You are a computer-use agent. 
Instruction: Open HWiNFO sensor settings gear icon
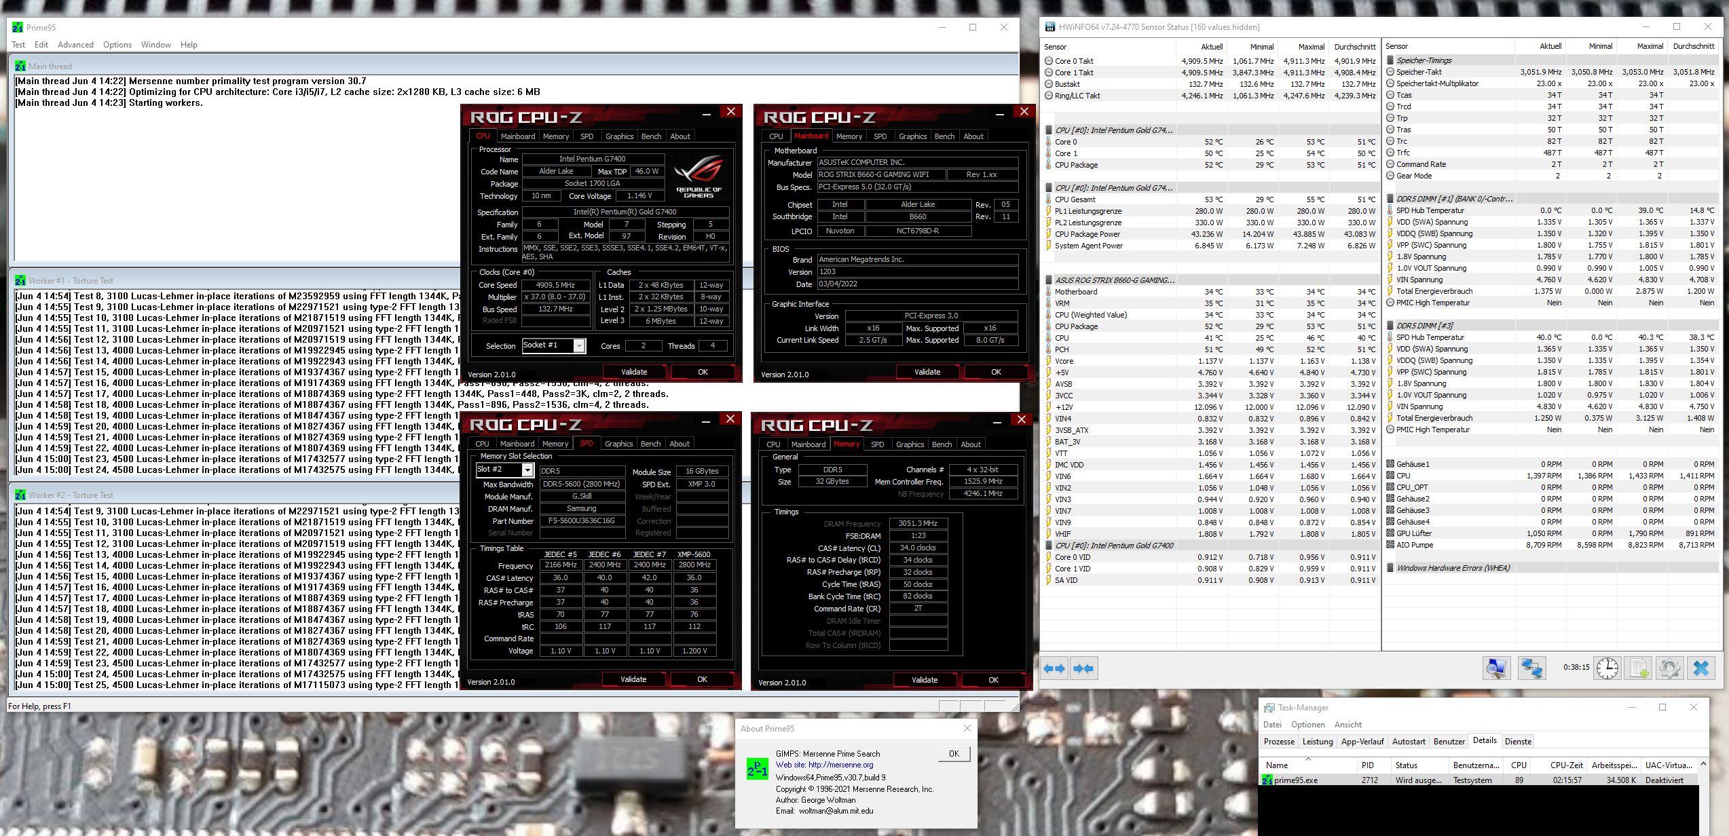1669,668
